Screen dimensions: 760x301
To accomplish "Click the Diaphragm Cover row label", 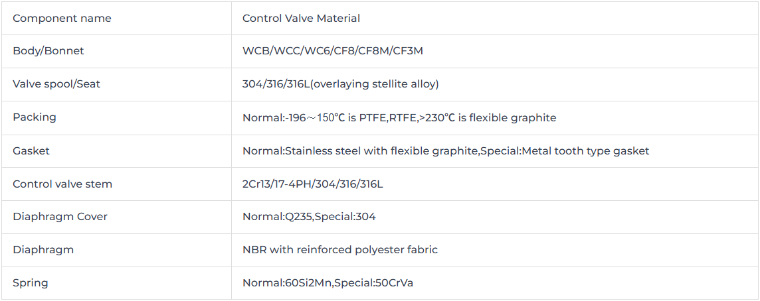I will 60,217.
